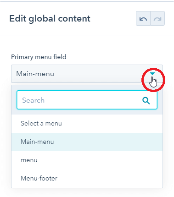The width and height of the screenshot is (174, 197).
Task: Click the 'Primary menu field' label
Action: (x=39, y=57)
